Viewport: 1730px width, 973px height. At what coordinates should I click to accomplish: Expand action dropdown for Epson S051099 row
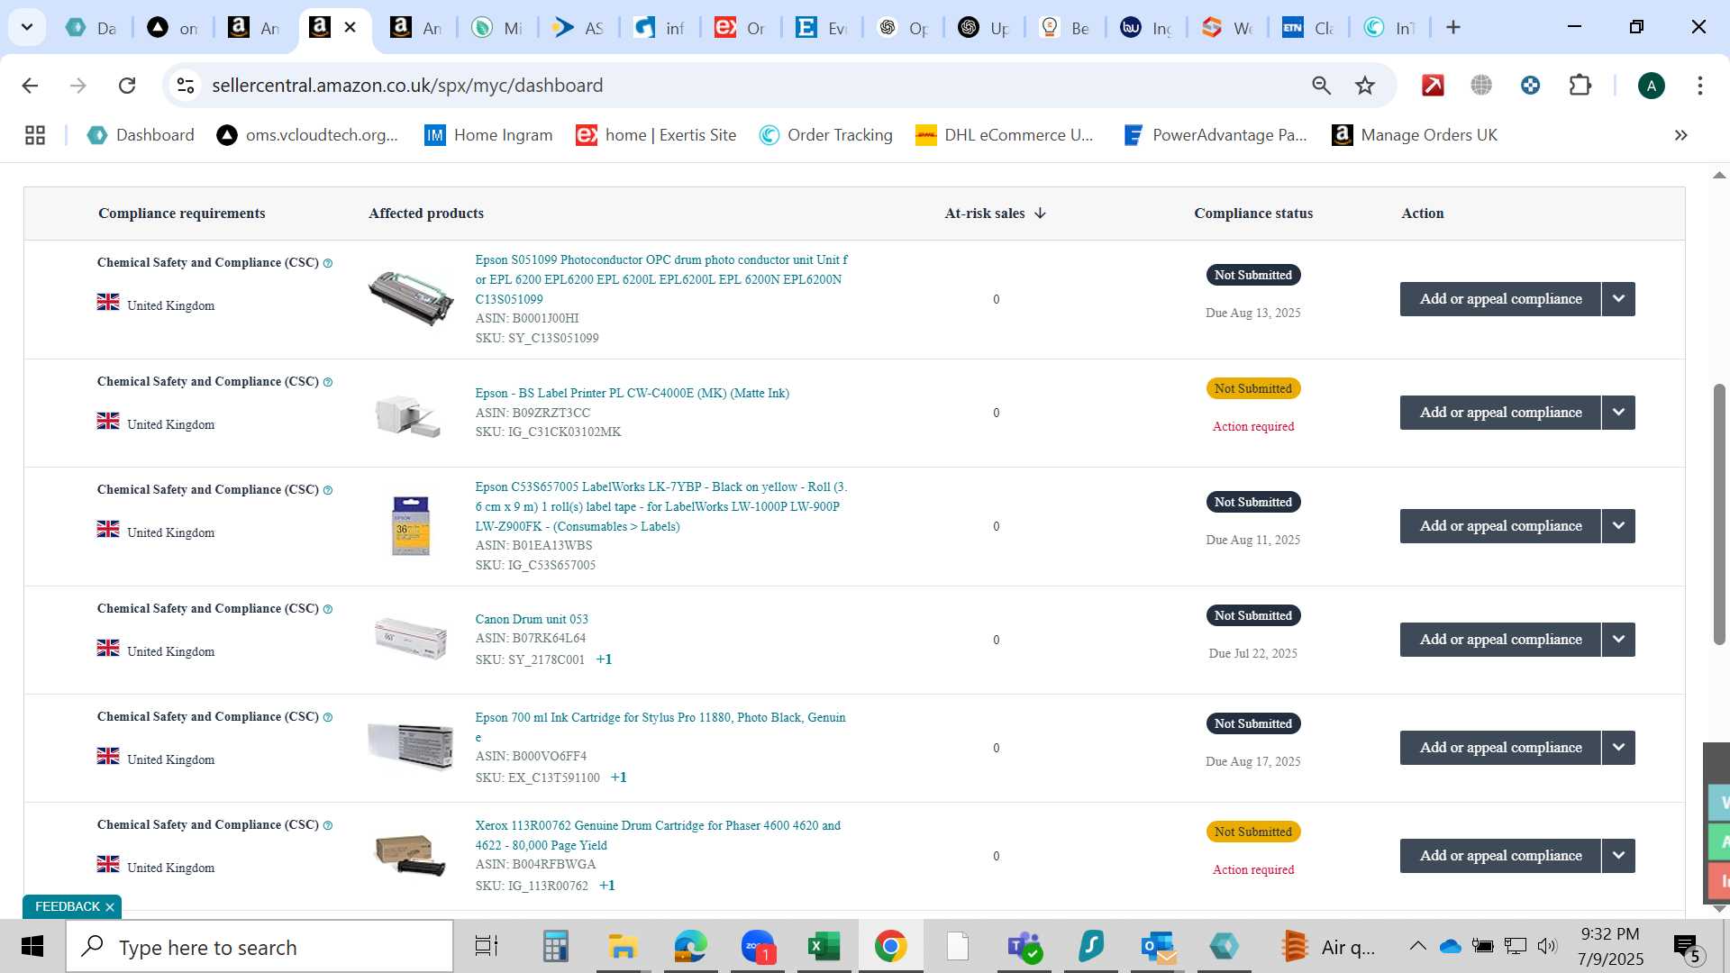point(1618,299)
